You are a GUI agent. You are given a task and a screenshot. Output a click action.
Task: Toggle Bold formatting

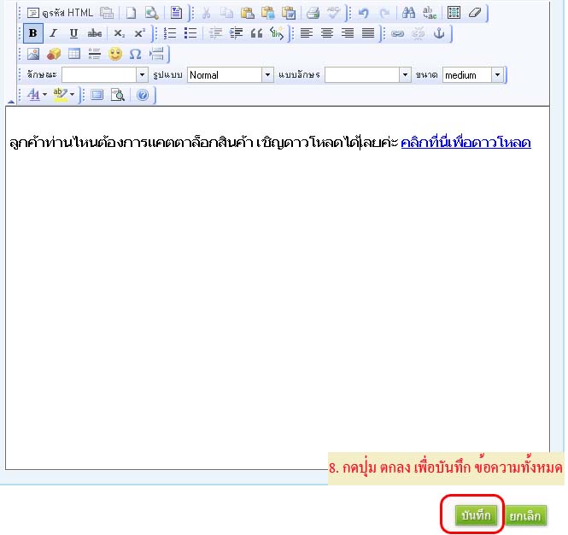(x=33, y=33)
